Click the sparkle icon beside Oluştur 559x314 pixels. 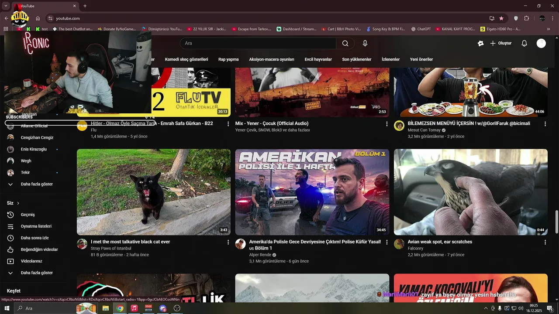481,43
